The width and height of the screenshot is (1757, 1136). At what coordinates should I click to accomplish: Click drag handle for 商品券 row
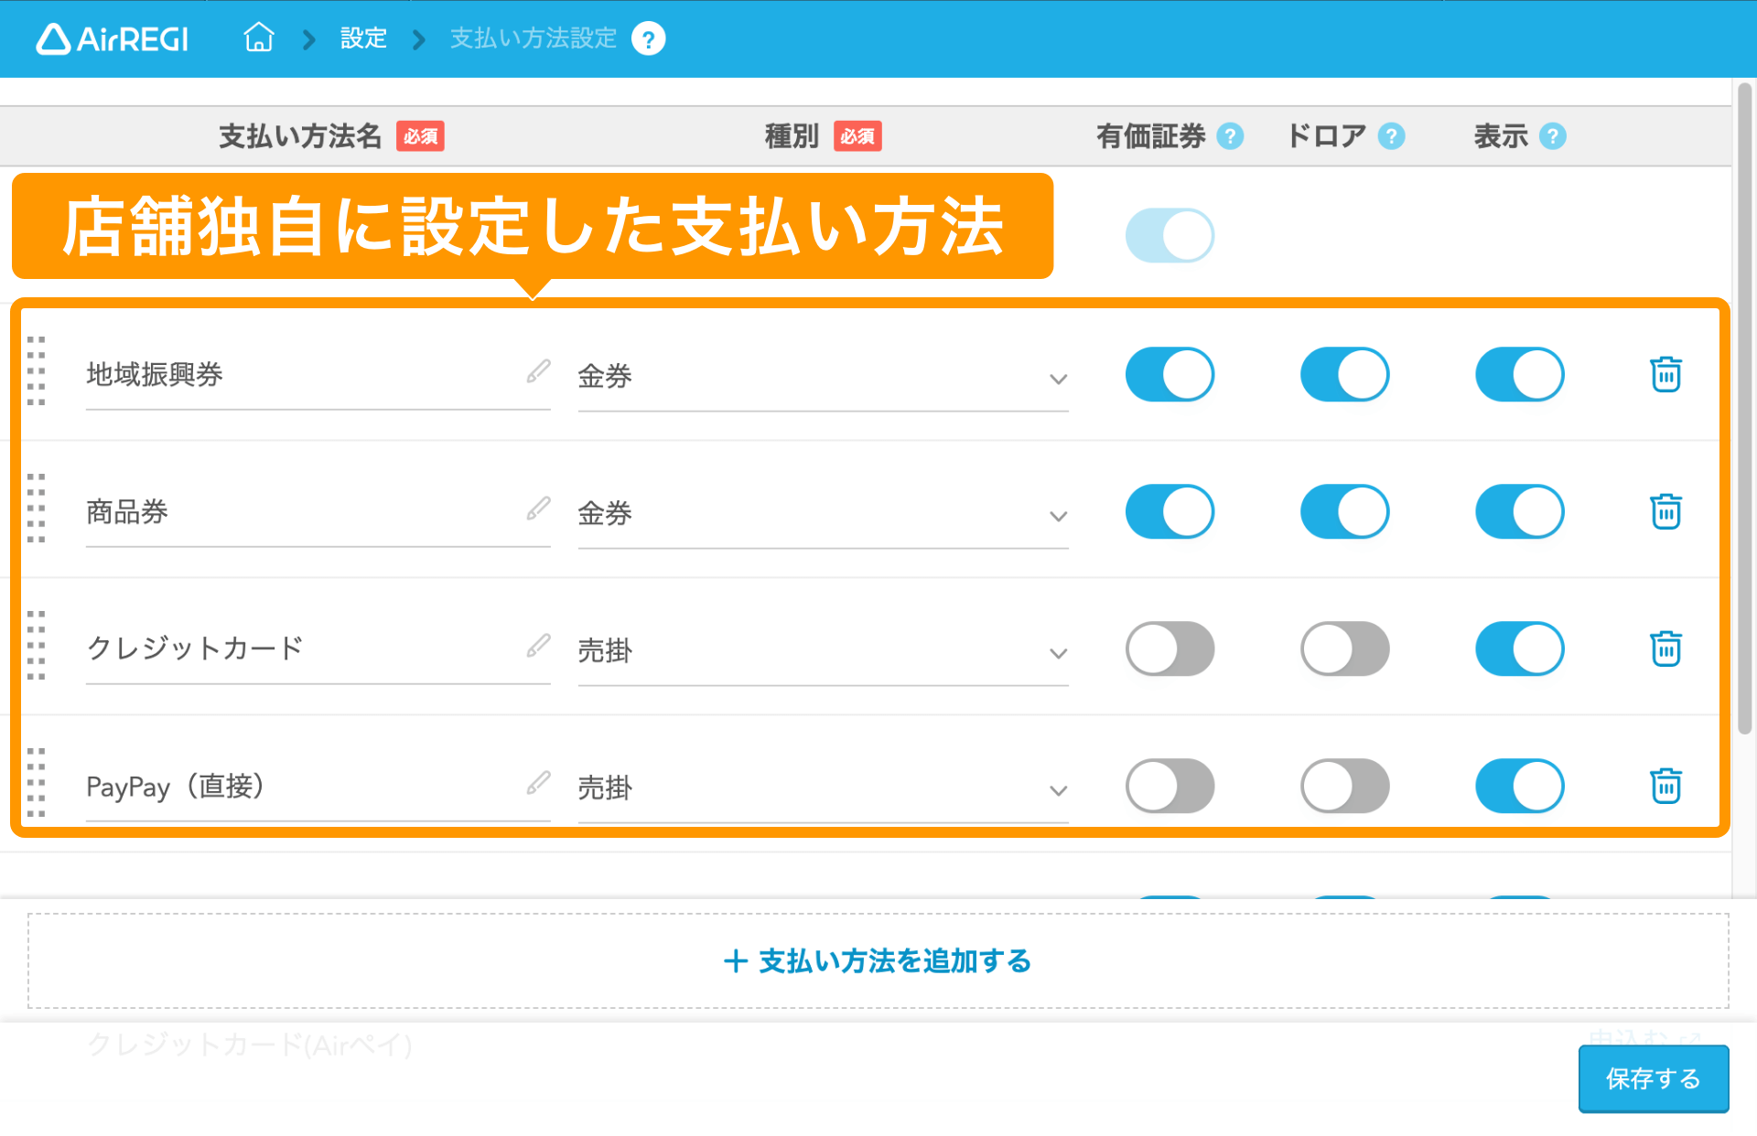click(37, 509)
